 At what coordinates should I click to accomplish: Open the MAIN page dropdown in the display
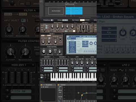click(x=71, y=39)
